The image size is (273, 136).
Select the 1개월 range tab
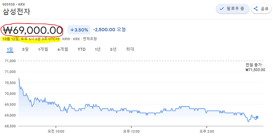click(43, 49)
